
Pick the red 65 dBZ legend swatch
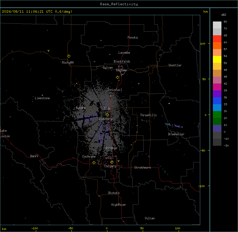pos(217,39)
